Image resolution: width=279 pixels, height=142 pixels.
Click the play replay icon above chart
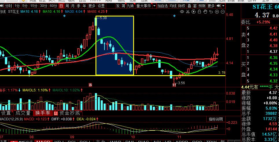194,12
